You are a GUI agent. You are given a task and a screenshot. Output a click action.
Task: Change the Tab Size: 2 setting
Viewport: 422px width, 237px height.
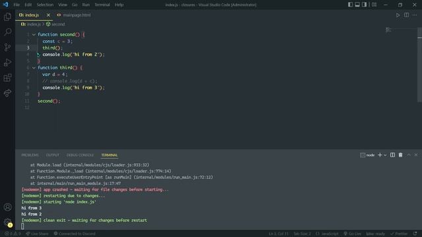tap(302, 234)
